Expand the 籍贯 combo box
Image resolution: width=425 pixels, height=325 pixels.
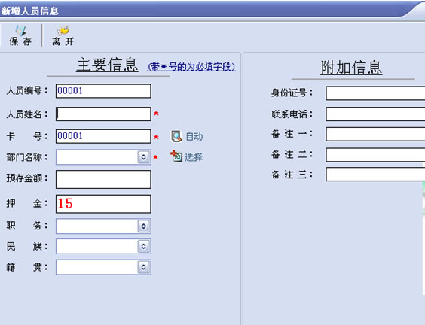143,267
